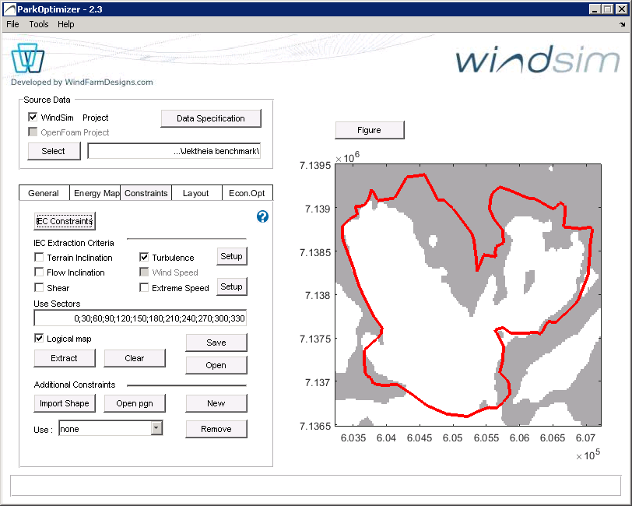Uncheck the Logical map checkbox
Screen dimensions: 632x506
click(x=39, y=339)
